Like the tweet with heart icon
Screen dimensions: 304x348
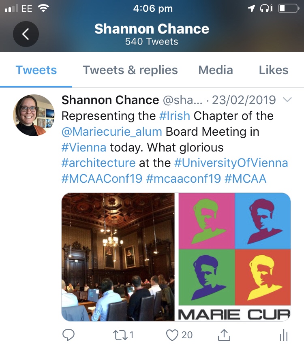(x=173, y=335)
